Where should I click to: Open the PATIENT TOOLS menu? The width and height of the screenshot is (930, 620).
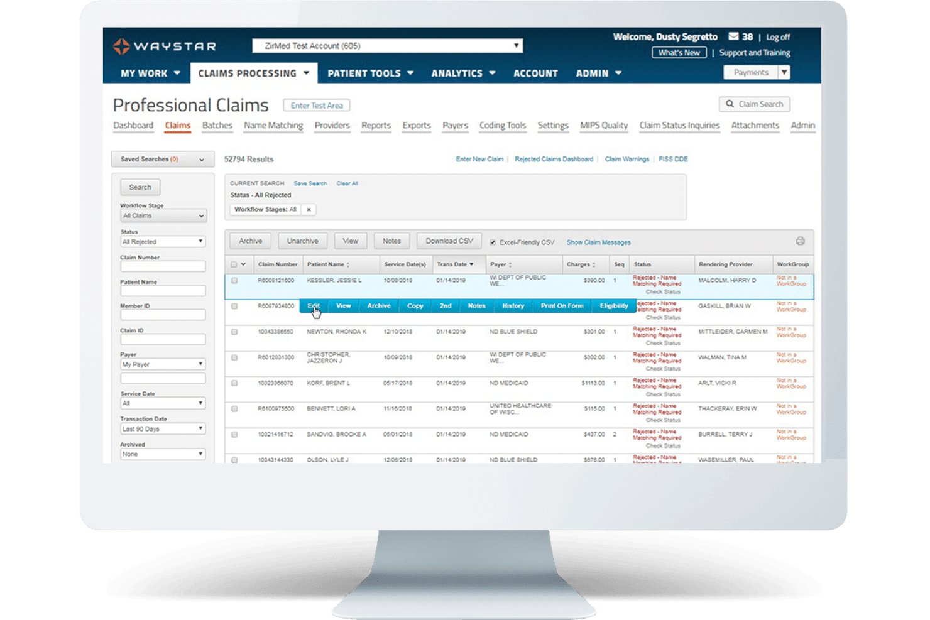(371, 73)
